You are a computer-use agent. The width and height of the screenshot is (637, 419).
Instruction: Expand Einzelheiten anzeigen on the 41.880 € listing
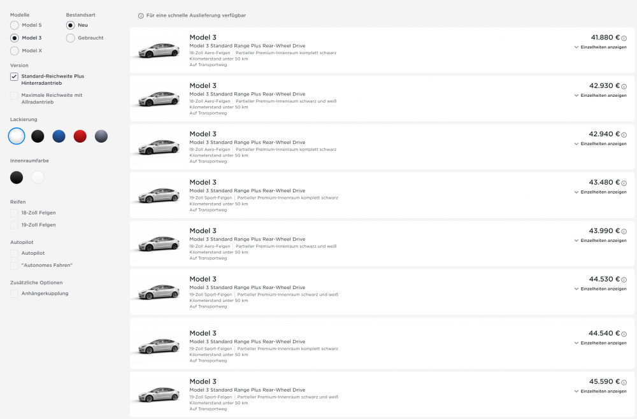(602, 46)
